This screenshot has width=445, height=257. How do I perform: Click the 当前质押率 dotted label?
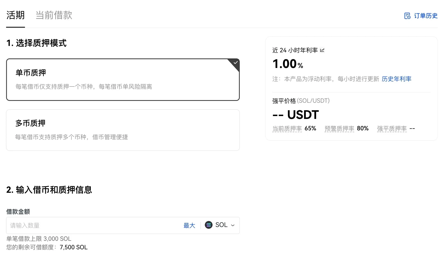287,129
